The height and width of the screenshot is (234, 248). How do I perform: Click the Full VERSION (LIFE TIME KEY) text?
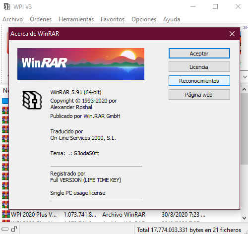86,180
